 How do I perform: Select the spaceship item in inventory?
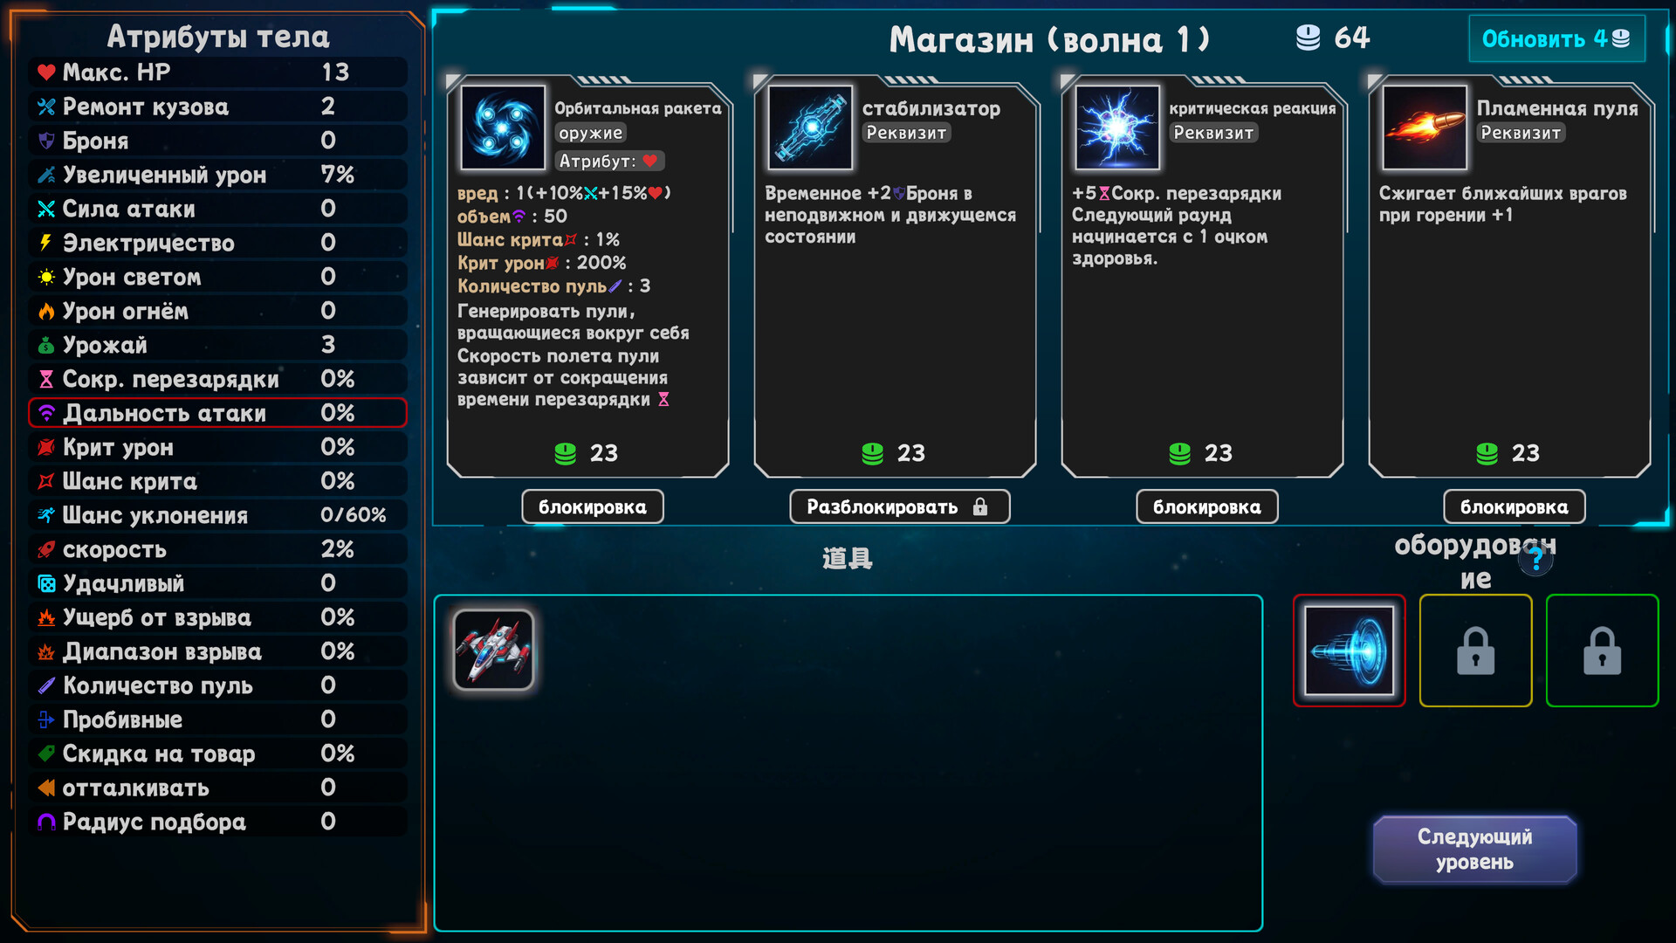493,650
